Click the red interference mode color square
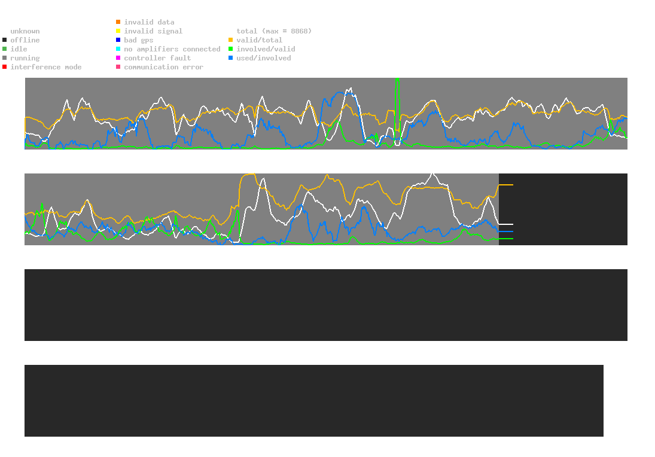Image resolution: width=655 pixels, height=457 pixels. click(5, 67)
